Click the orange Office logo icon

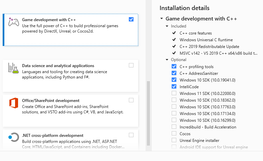[x=14, y=103]
